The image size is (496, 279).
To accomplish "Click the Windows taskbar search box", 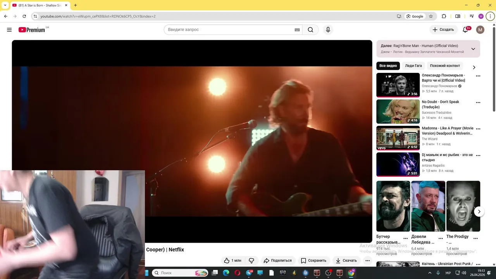I will (180, 273).
